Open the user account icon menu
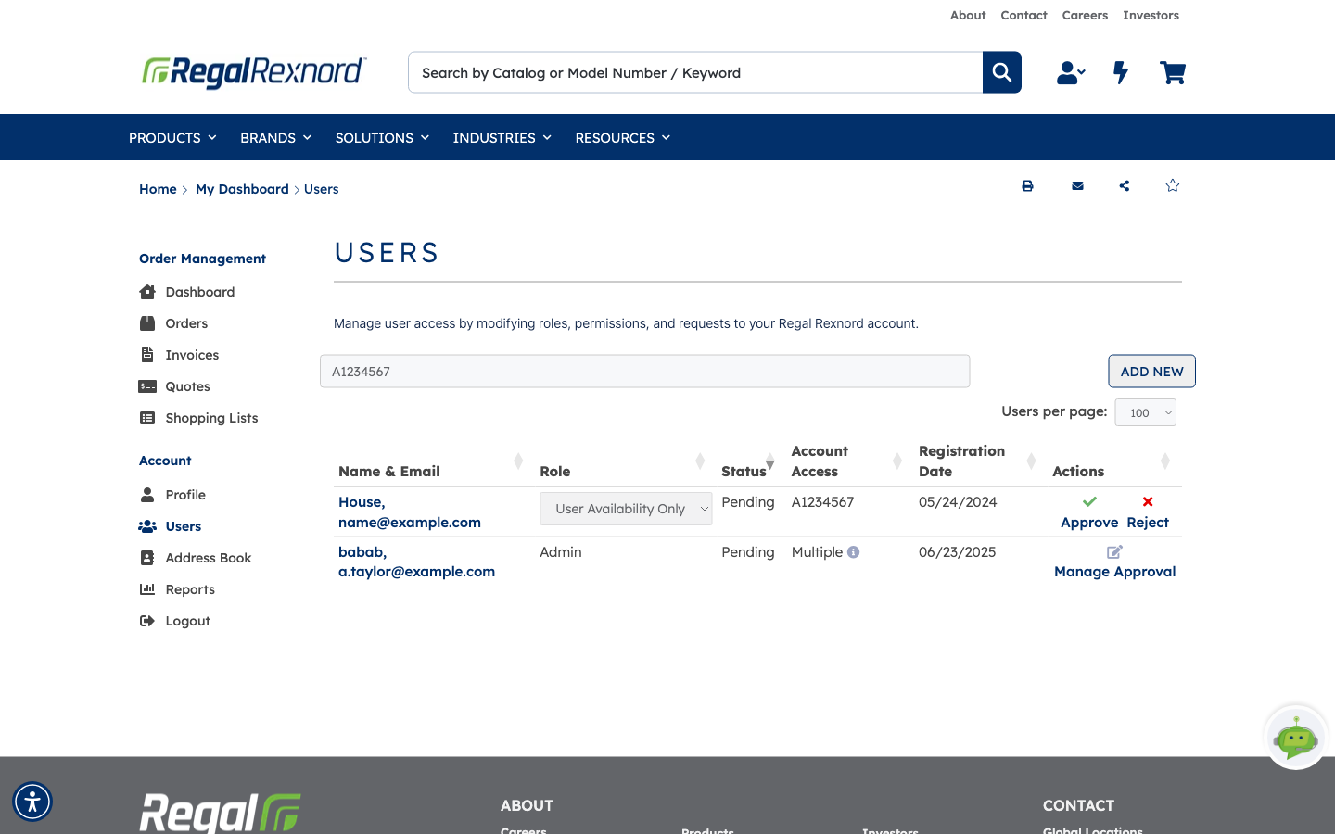 pos(1071,72)
